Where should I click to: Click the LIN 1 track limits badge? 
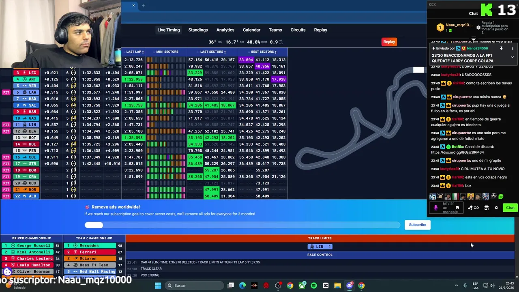pyautogui.click(x=320, y=247)
